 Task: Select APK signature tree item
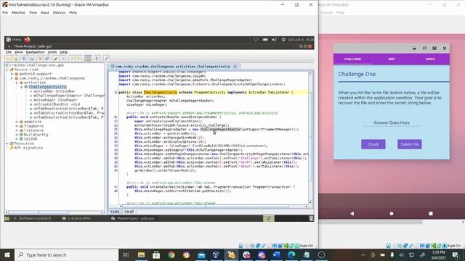28,148
